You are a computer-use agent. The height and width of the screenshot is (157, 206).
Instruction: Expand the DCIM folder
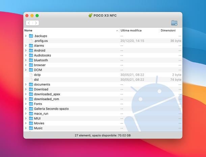[x=26, y=70]
